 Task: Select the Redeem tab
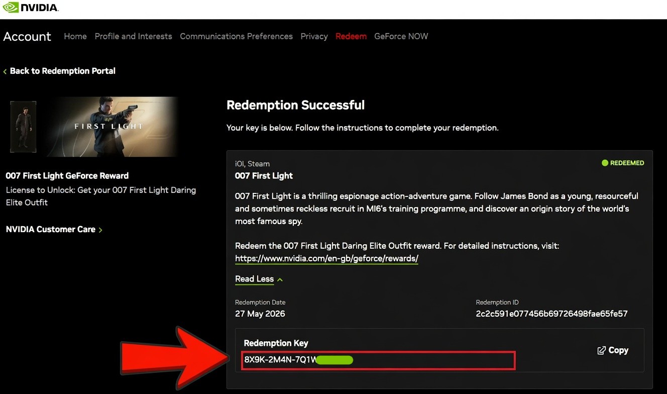(x=351, y=36)
